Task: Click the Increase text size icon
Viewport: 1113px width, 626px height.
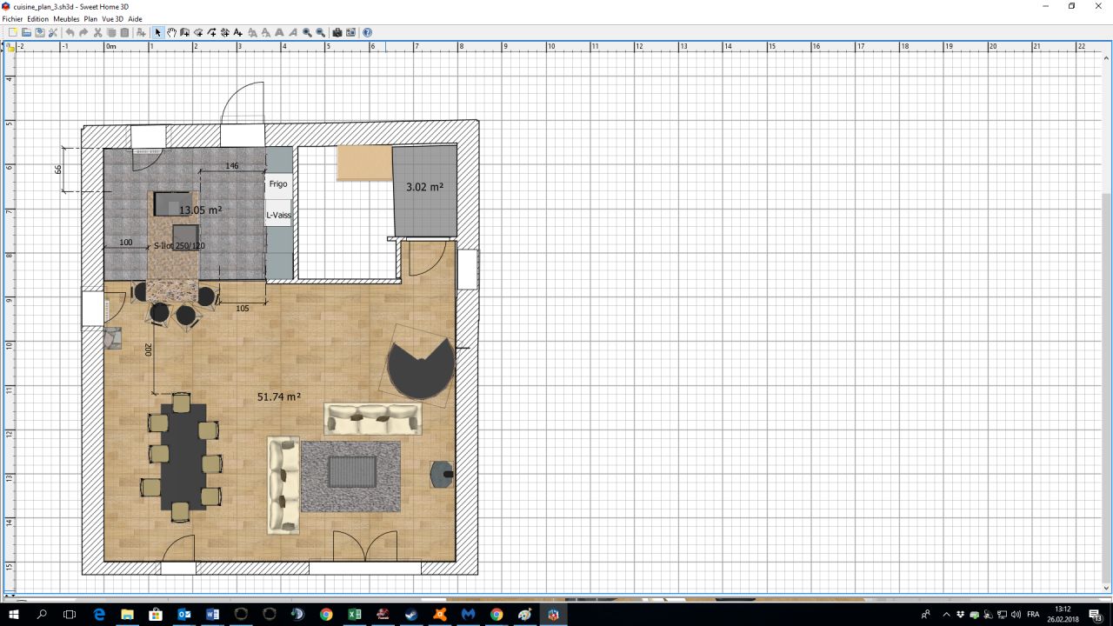Action: [x=252, y=32]
